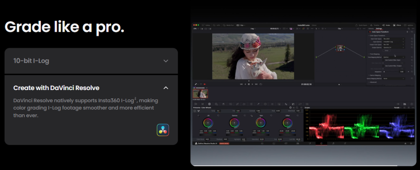Expand the 10-bit I-Log accordion section
The height and width of the screenshot is (170, 420).
click(91, 61)
